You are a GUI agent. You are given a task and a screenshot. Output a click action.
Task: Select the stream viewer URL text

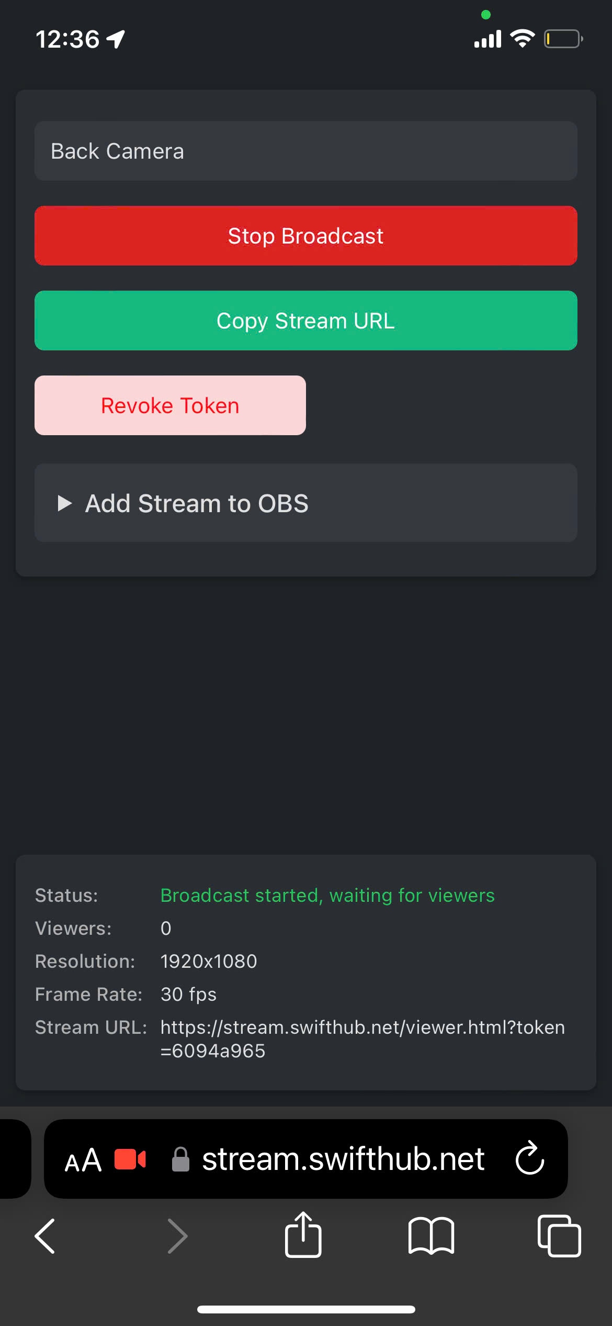(x=362, y=1039)
